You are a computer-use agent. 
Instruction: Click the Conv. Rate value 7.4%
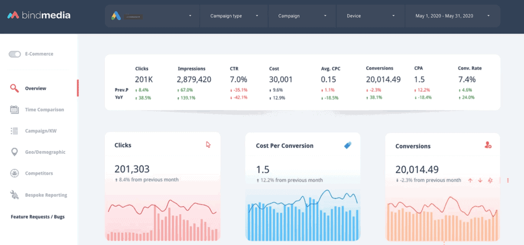click(467, 80)
